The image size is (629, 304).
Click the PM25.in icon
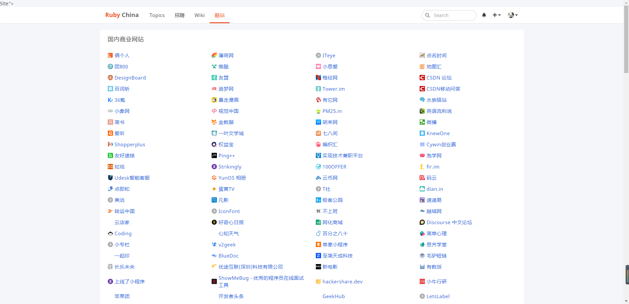pos(318,111)
